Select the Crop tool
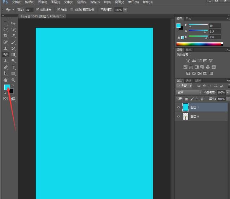The height and width of the screenshot is (199, 230). pos(5,36)
